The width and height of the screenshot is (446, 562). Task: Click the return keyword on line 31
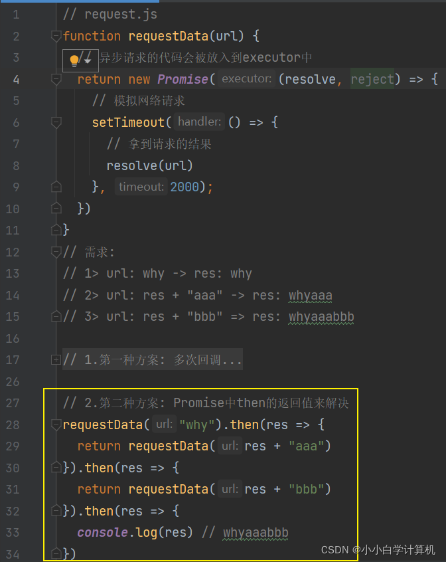[x=99, y=489]
